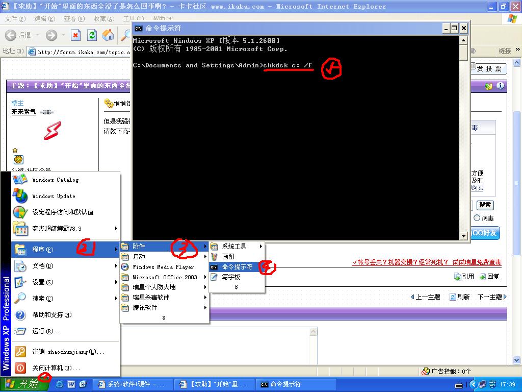Select 关闭计算机(U)... entry
The image size is (522, 392).
click(x=66, y=368)
